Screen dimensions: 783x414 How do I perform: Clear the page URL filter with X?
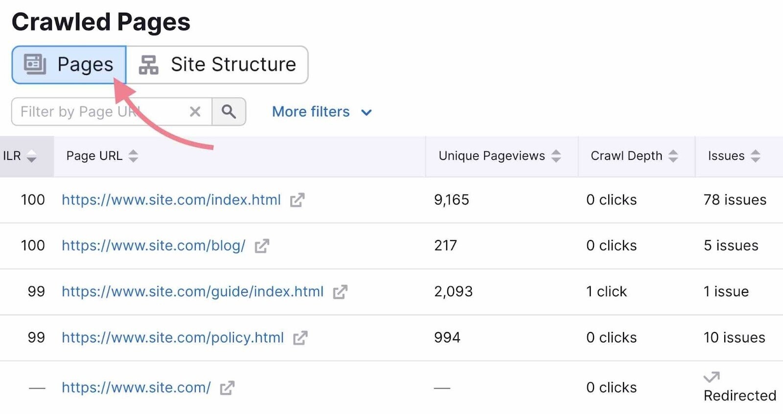tap(195, 112)
